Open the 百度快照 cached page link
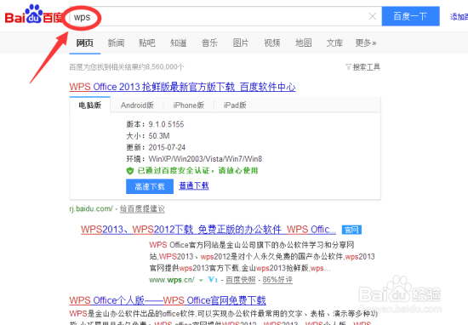The image size is (468, 325). [241, 280]
